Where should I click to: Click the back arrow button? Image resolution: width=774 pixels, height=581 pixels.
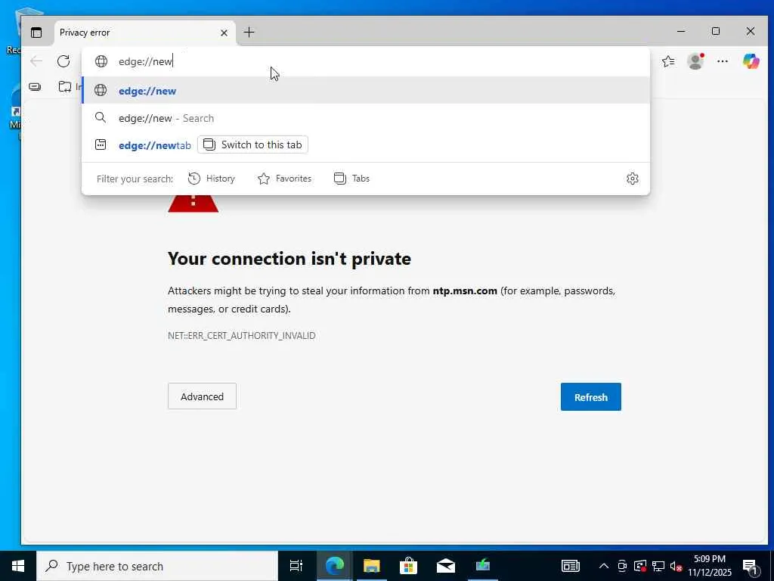click(36, 61)
